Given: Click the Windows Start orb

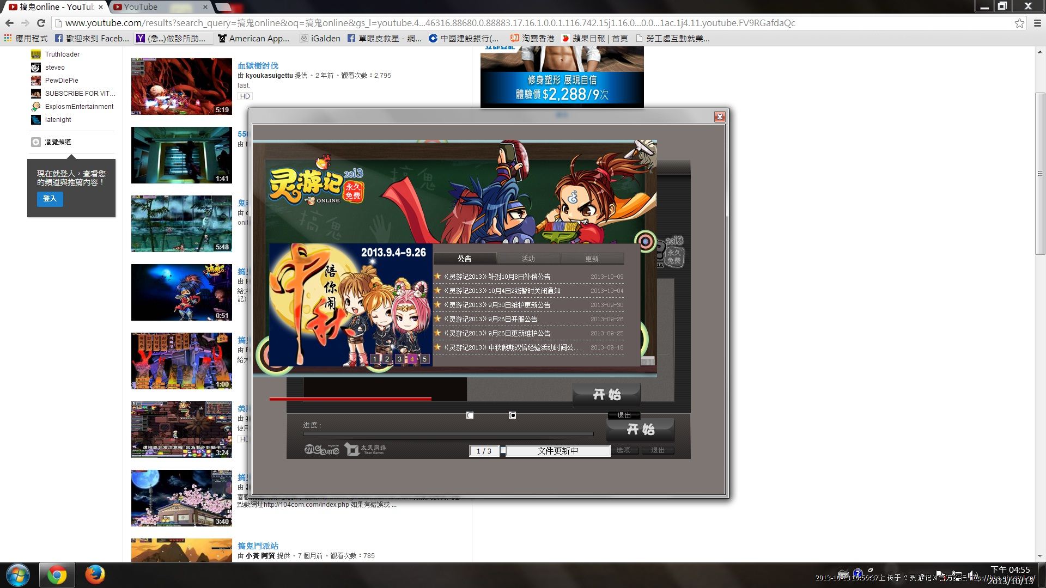Looking at the screenshot, I should coord(17,575).
